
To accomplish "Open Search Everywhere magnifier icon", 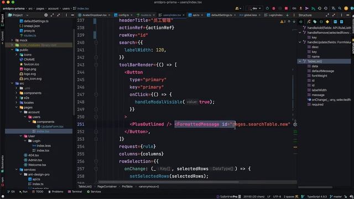I will (x=340, y=8).
